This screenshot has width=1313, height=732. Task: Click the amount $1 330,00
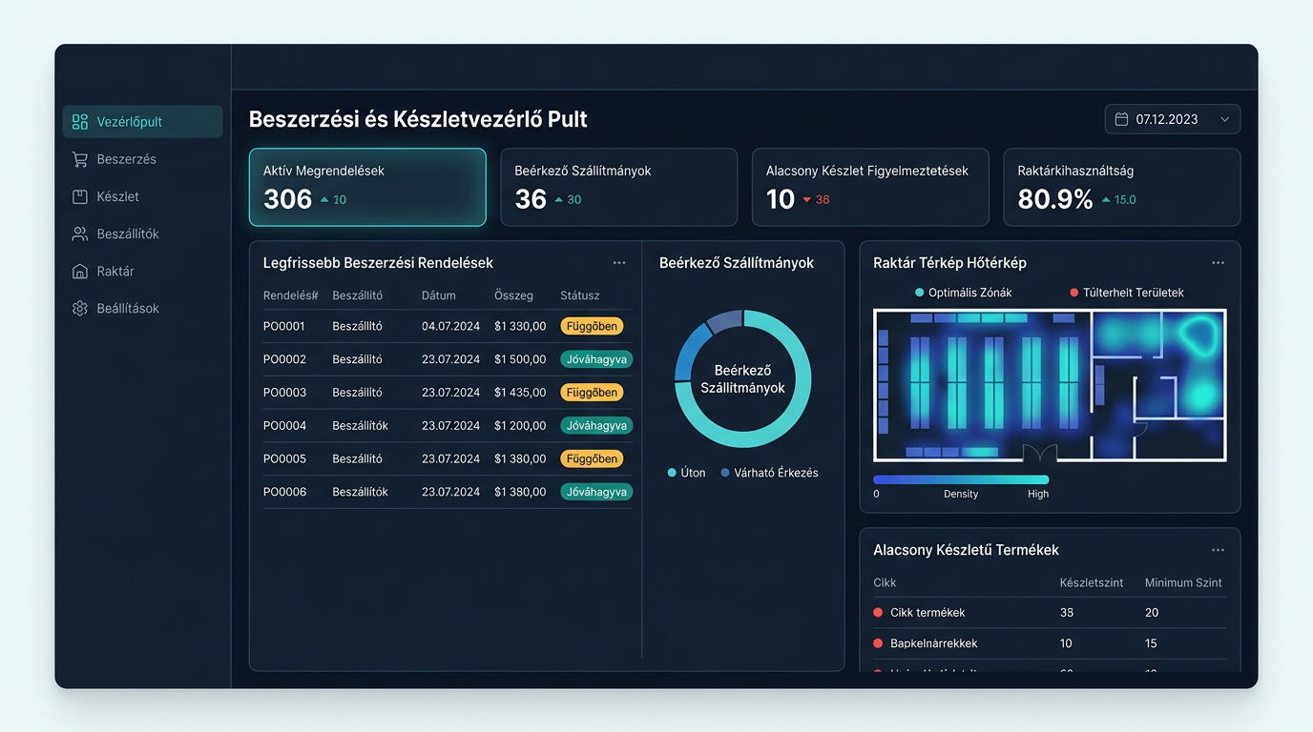(520, 326)
